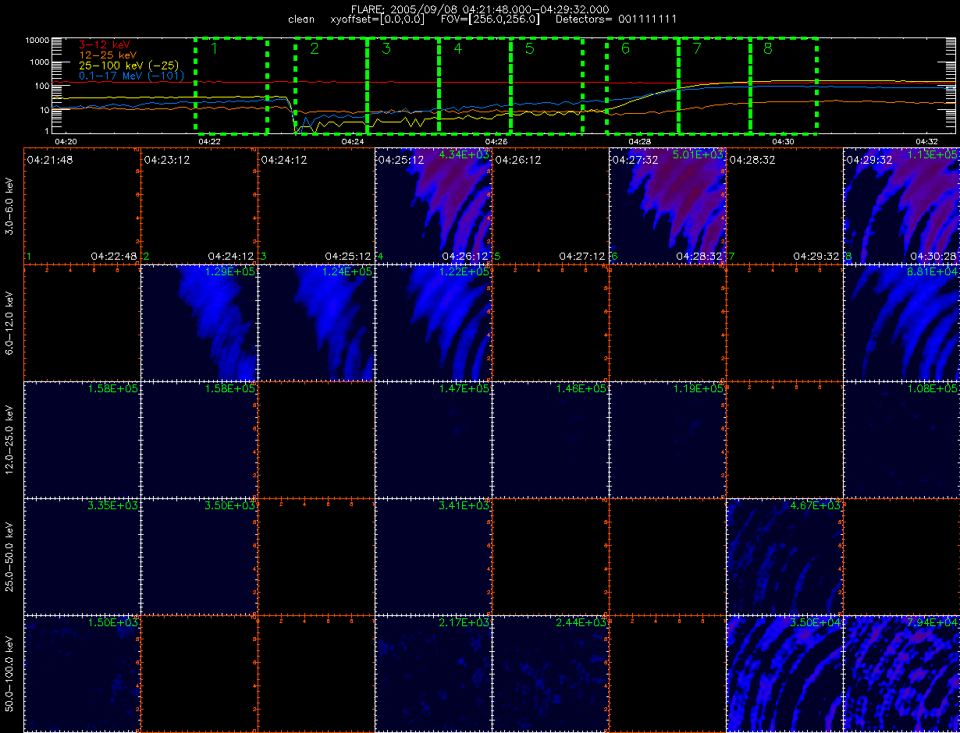Image resolution: width=960 pixels, height=733 pixels.
Task: Open the image panel labeled 1.24E+05
Action: (x=316, y=322)
